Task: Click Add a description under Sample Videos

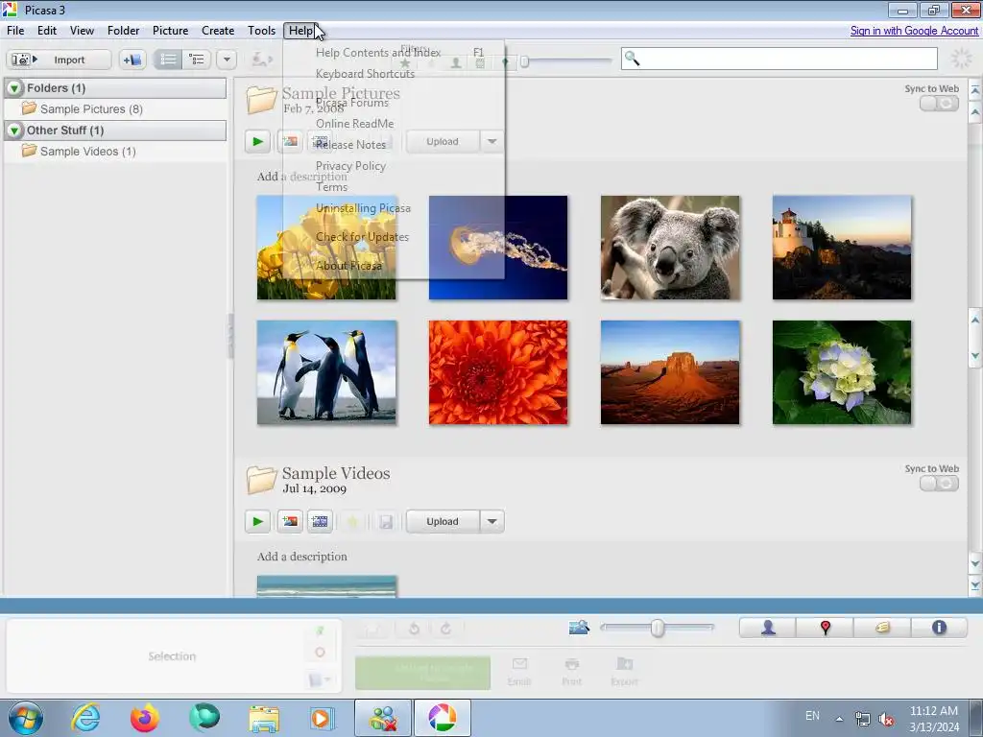Action: pos(302,557)
